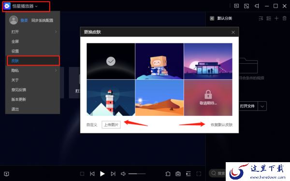
Task: Click the user avatar icon
Action: 14,20
